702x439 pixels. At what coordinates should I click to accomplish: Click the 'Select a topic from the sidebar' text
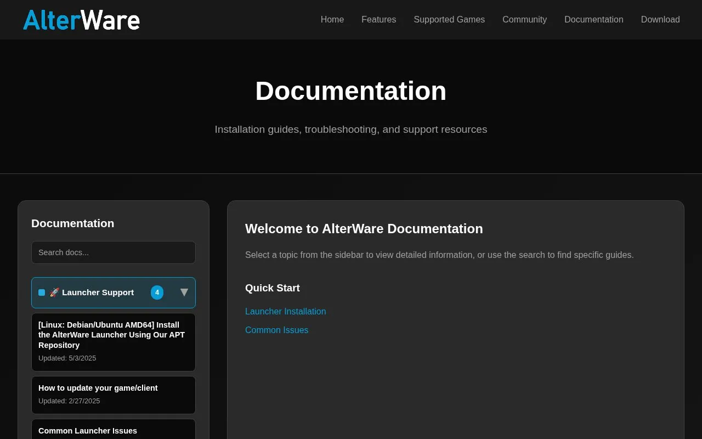(x=439, y=255)
